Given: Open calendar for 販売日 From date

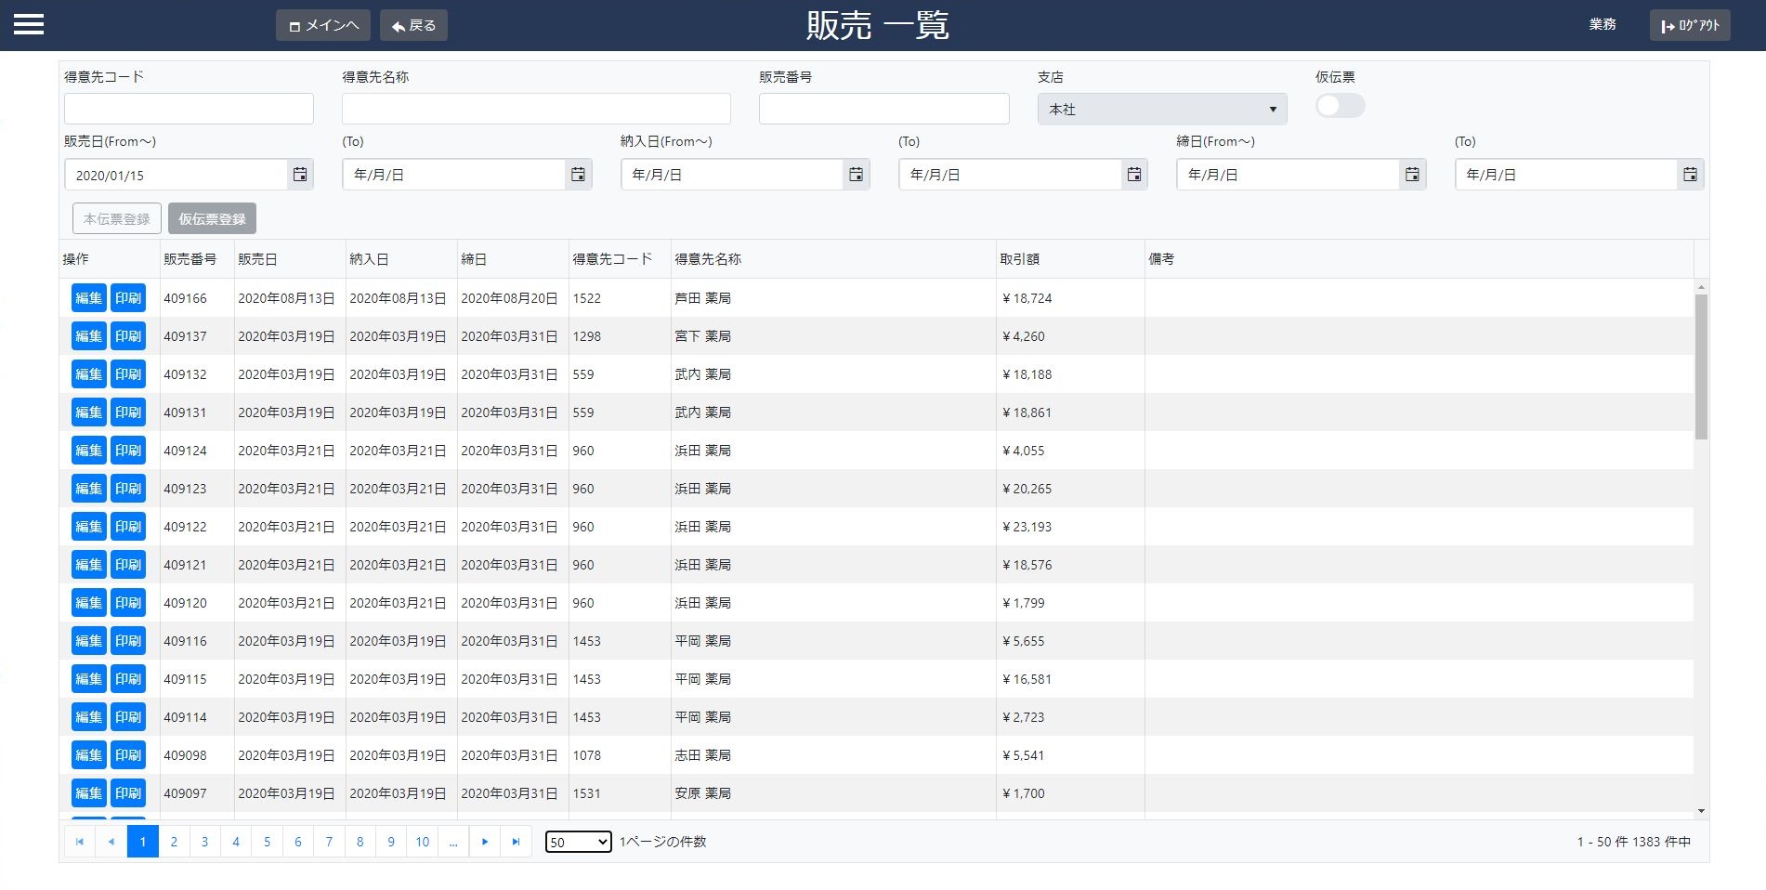Looking at the screenshot, I should (x=300, y=175).
